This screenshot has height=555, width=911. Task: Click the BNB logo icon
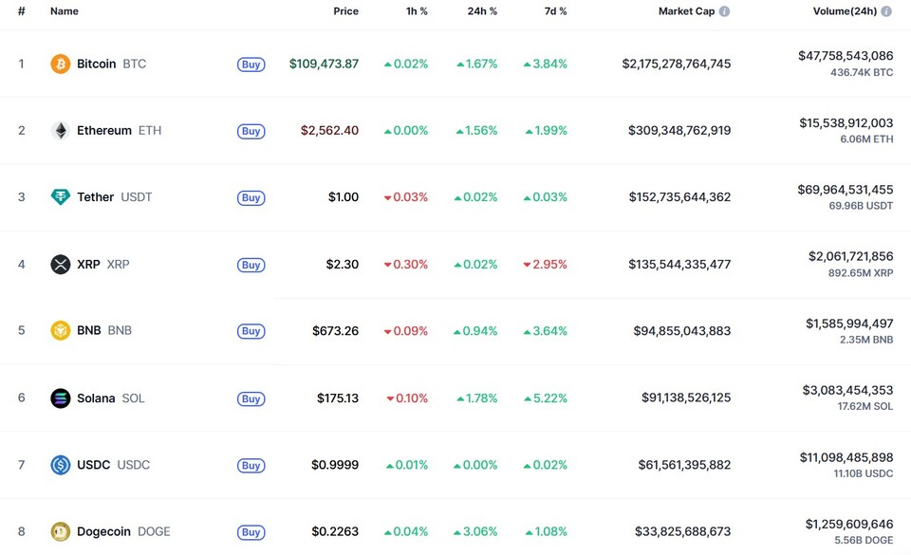click(61, 331)
